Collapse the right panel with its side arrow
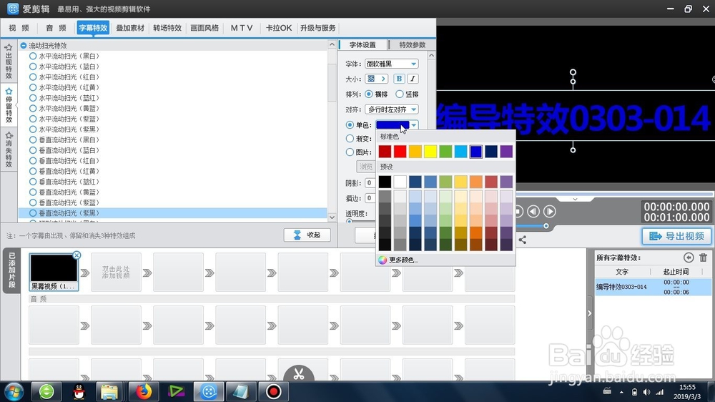The width and height of the screenshot is (715, 402). point(590,313)
